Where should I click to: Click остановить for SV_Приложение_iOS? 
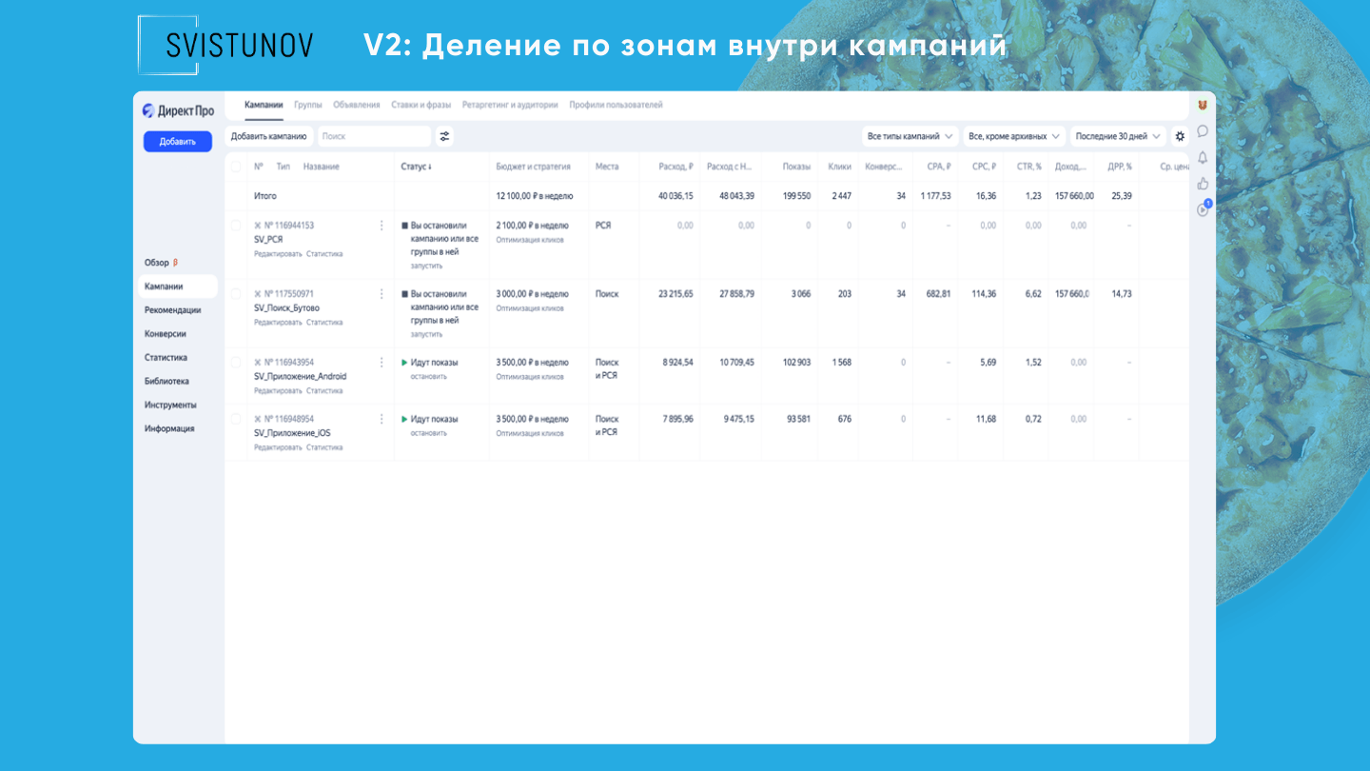(x=429, y=433)
